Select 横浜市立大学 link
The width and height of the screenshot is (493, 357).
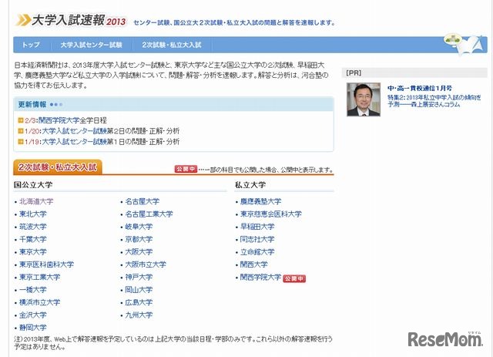[x=39, y=302]
